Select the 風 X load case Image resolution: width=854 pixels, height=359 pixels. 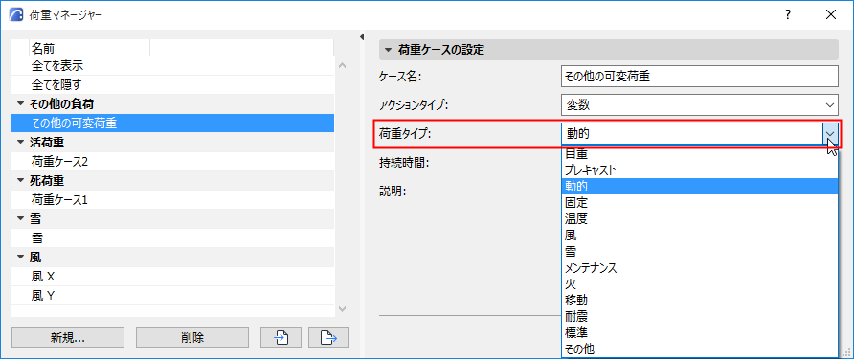172,277
